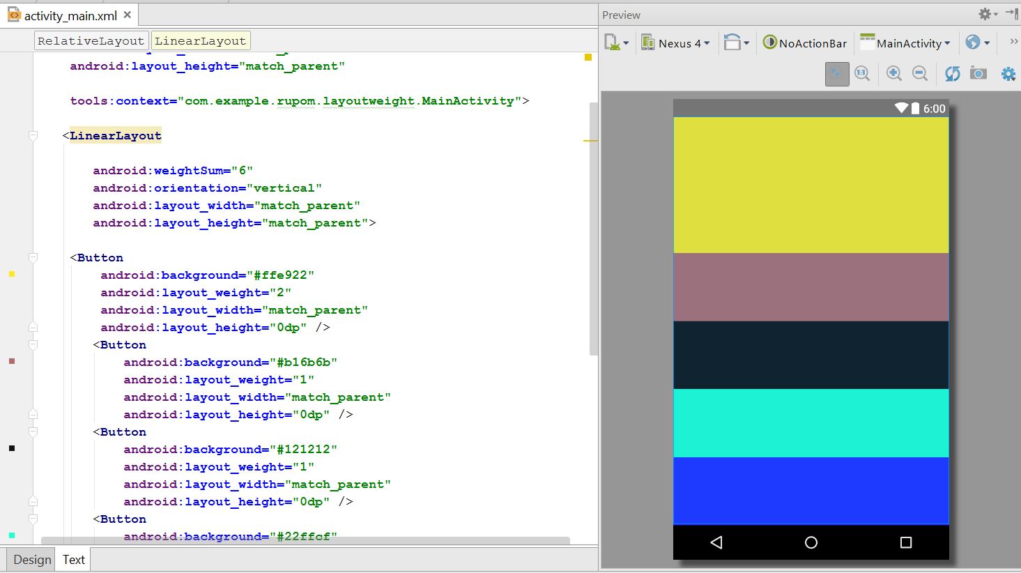Image resolution: width=1021 pixels, height=573 pixels.
Task: Click the android:background="#121212" line
Action: (x=230, y=449)
